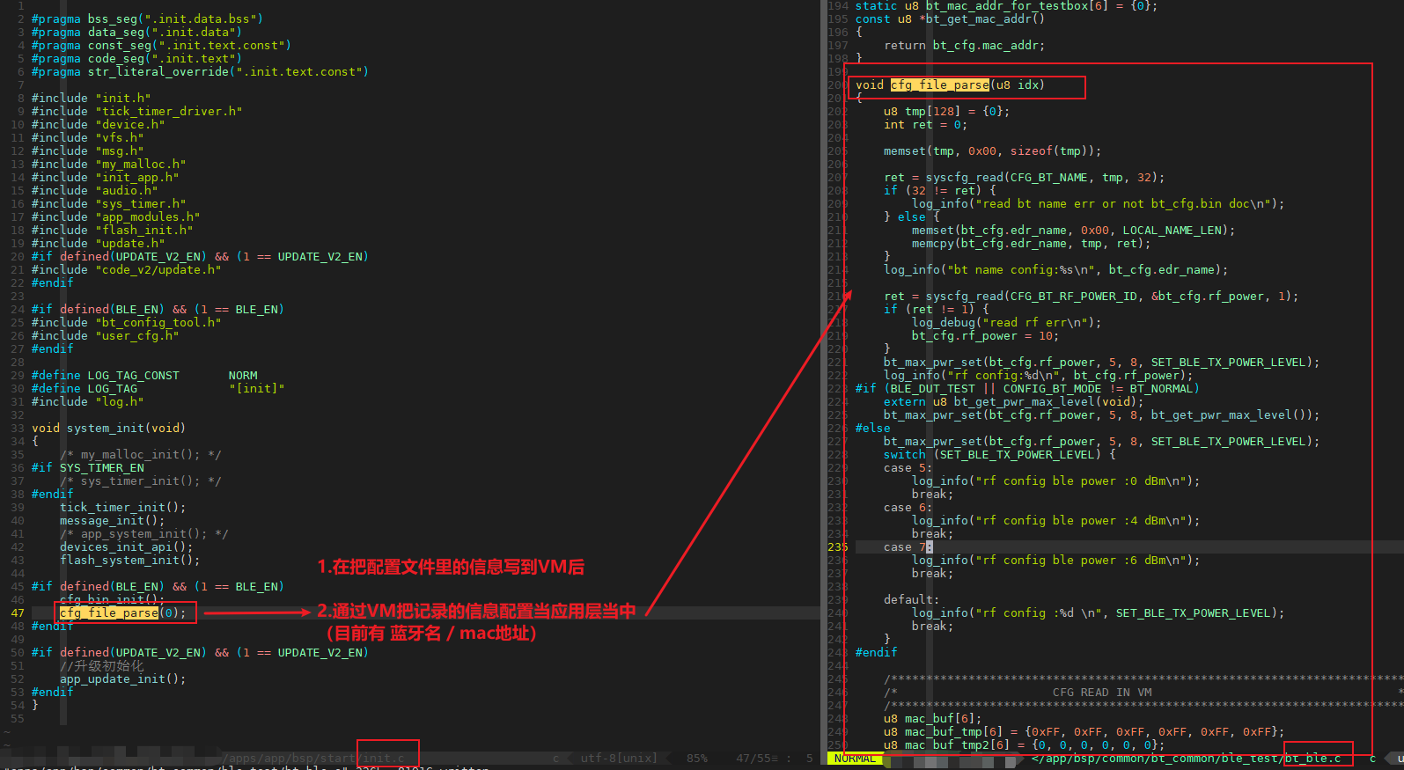Click 'utf-8[unix]' in the left status bar
This screenshot has height=770, width=1404.
pos(618,758)
